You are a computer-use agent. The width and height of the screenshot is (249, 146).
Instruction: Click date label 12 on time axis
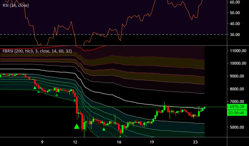[x=75, y=142]
